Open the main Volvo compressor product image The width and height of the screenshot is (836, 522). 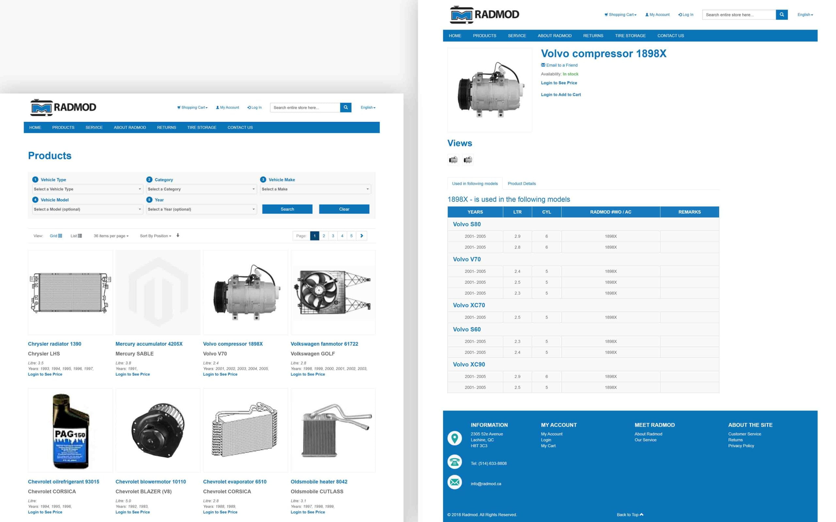490,90
